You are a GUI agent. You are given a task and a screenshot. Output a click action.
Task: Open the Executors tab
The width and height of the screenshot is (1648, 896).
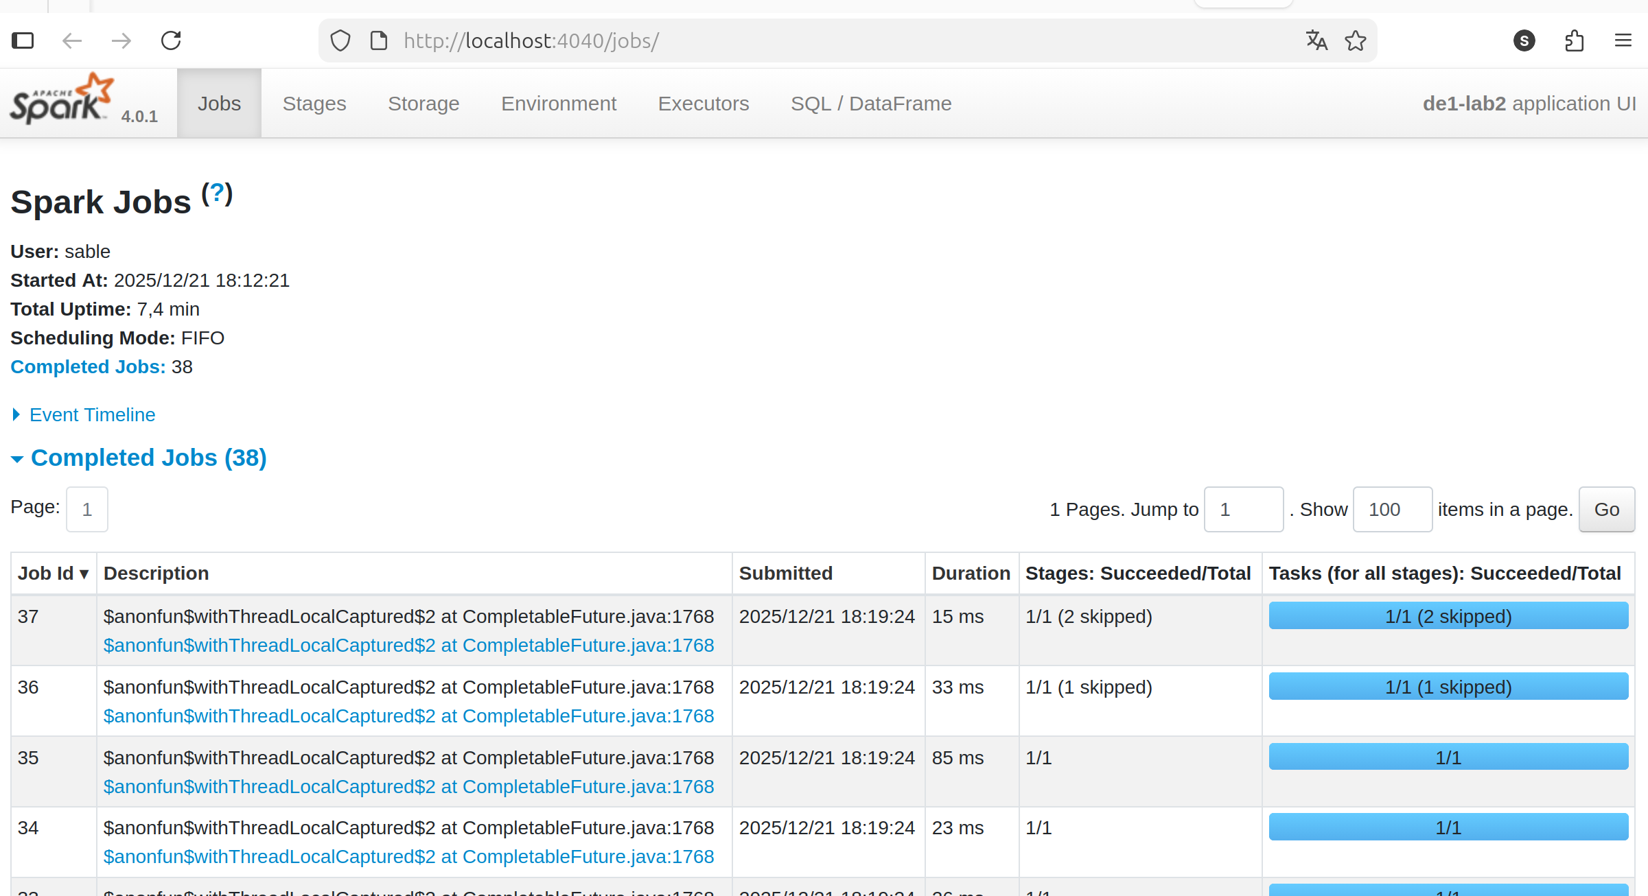[703, 103]
